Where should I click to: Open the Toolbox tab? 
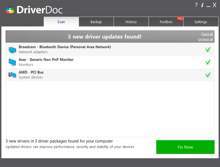click(x=166, y=22)
